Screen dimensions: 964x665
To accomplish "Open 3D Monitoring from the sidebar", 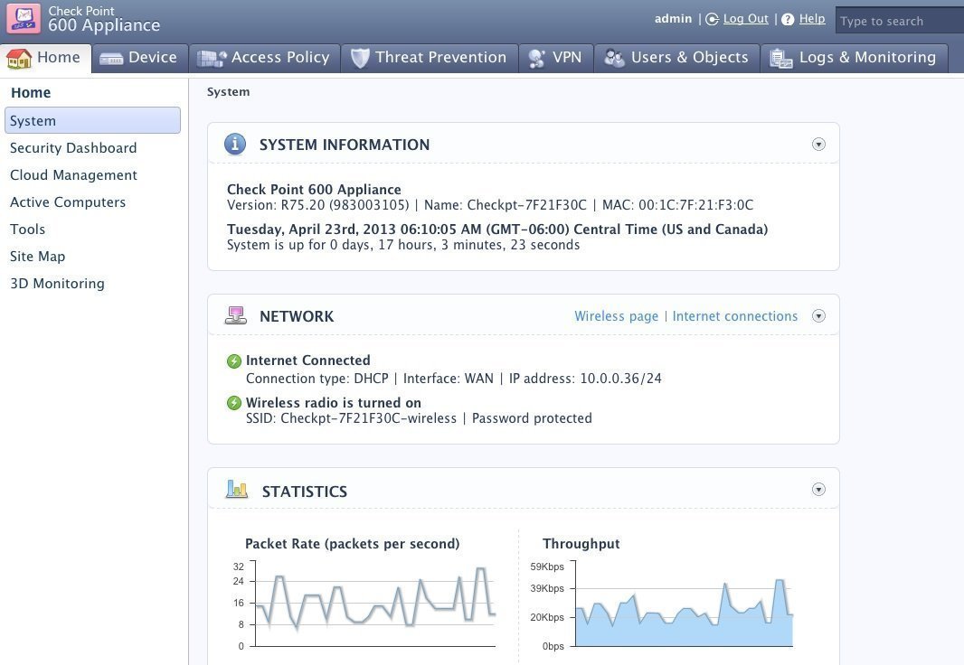I will [x=57, y=284].
